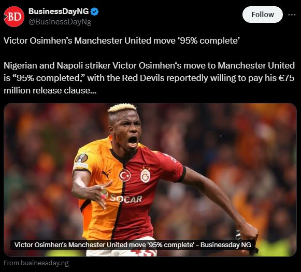Click the Puma logo on the orange shirt
Image resolution: width=301 pixels, height=272 pixels.
click(106, 174)
